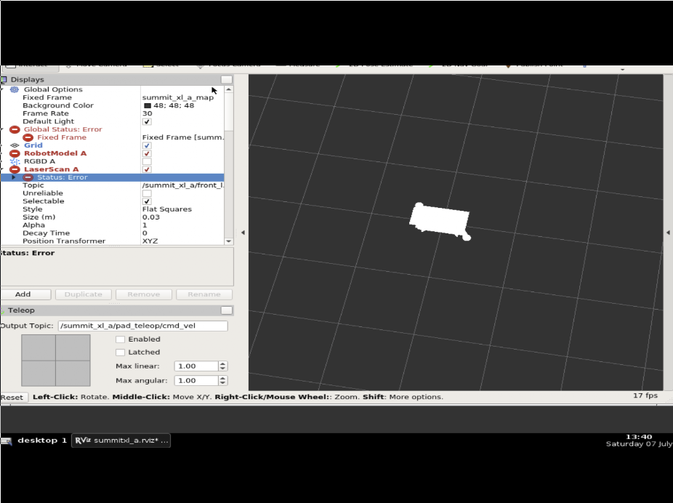This screenshot has width=673, height=503.
Task: Select the RGBD A row
Action: [112, 161]
